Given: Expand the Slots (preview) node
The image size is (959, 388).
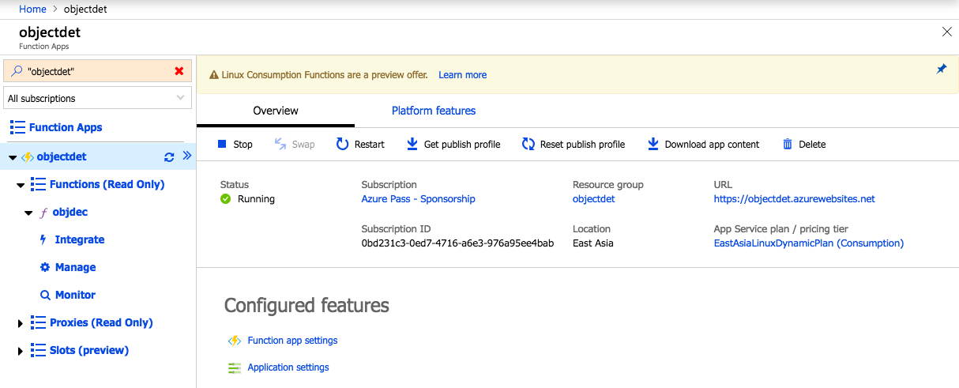Looking at the screenshot, I should coord(21,351).
